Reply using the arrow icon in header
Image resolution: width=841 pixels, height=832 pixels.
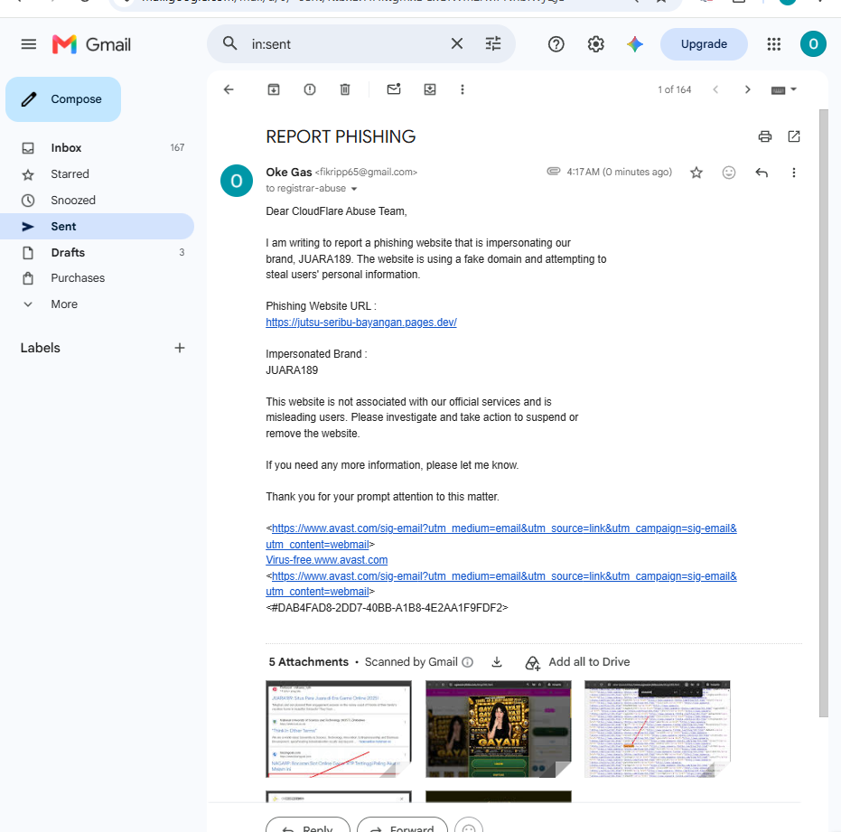pos(762,173)
